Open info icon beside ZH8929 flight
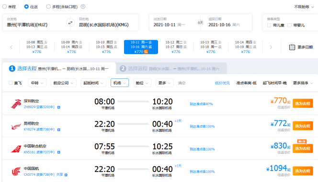Viewport: 318px width, 182px height. pos(58,107)
